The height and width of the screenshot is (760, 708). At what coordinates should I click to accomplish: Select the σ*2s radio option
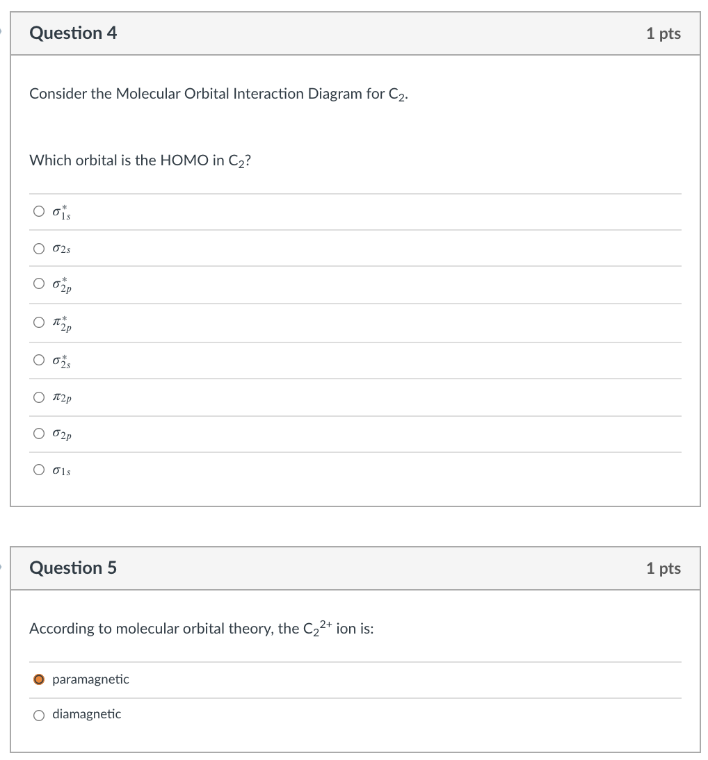[39, 360]
